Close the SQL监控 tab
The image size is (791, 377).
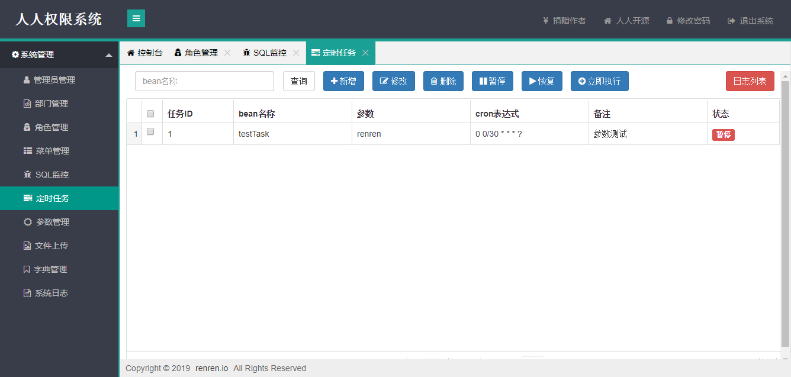point(296,53)
